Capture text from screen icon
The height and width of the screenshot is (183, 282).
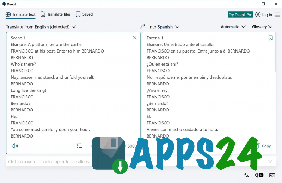pos(79,146)
